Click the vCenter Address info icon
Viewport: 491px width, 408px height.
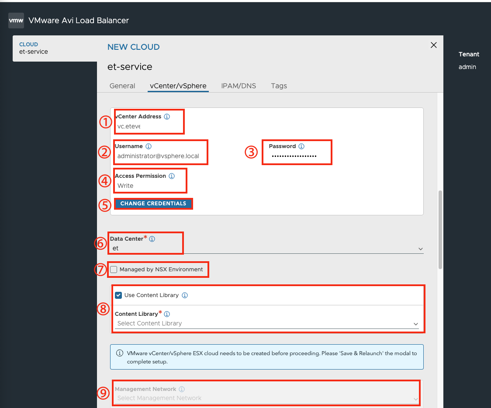pos(167,117)
